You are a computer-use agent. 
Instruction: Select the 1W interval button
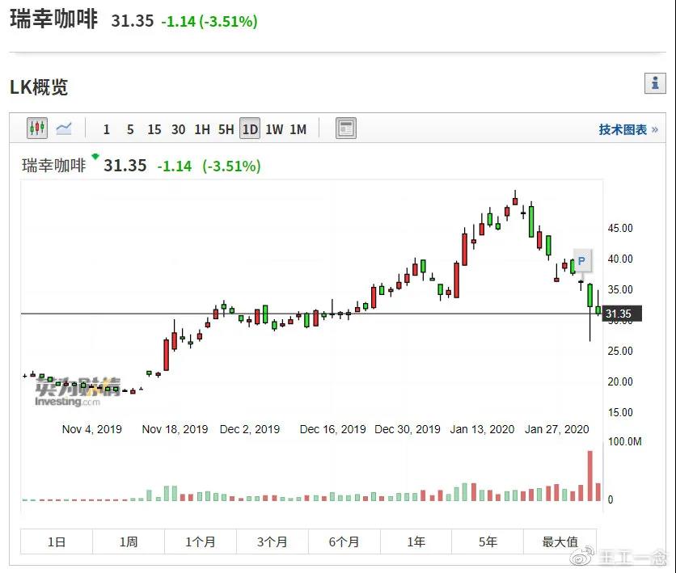[274, 129]
